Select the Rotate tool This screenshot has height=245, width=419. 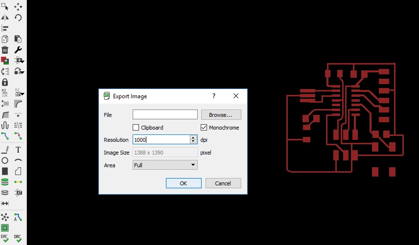click(x=18, y=18)
